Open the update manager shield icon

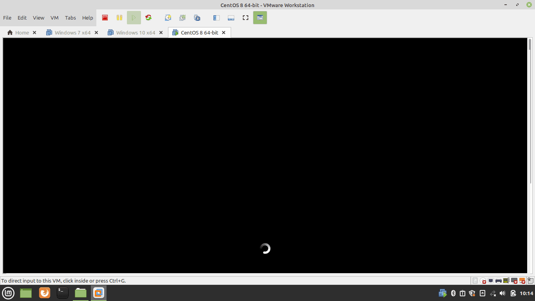(x=472, y=293)
